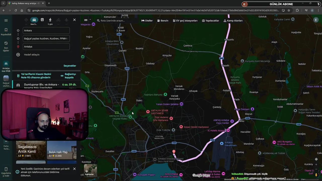
Task: Select driving travel mode
Action: (x=34, y=20)
